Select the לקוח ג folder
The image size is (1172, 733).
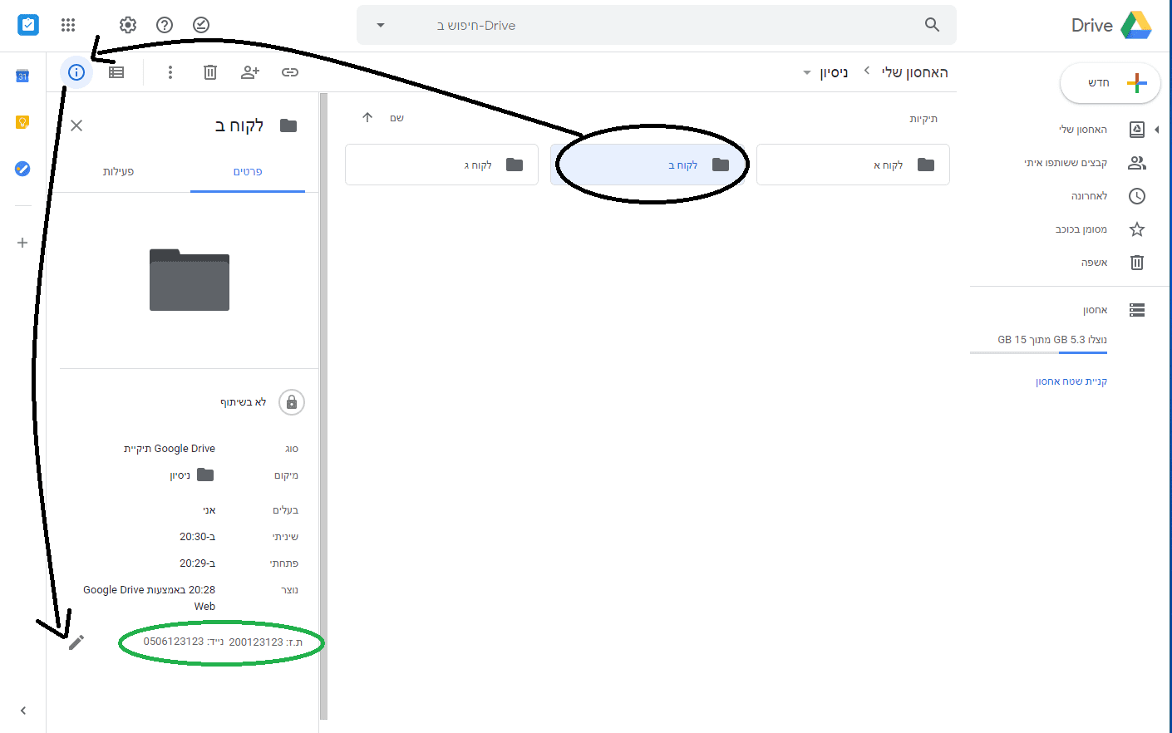pos(441,165)
